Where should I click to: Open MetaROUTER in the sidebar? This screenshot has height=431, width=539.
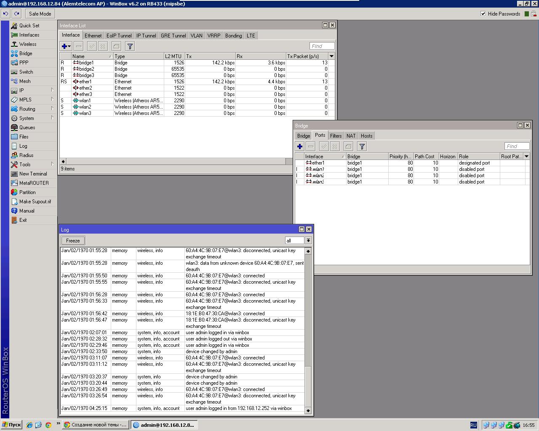(34, 183)
